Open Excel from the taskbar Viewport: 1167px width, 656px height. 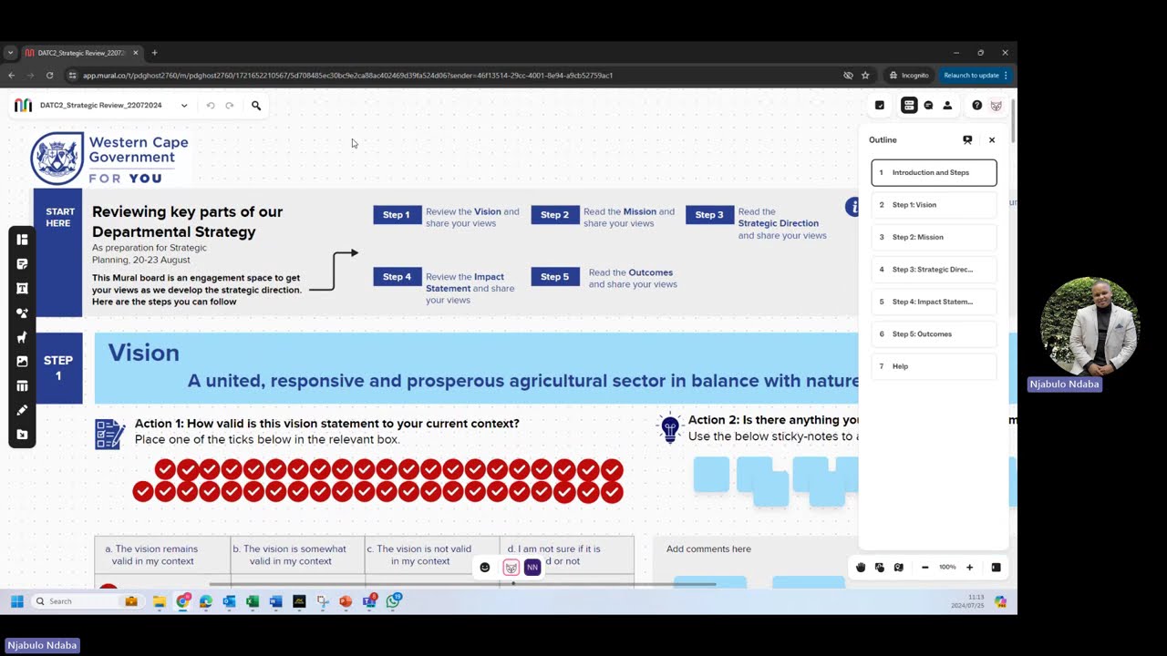click(253, 601)
